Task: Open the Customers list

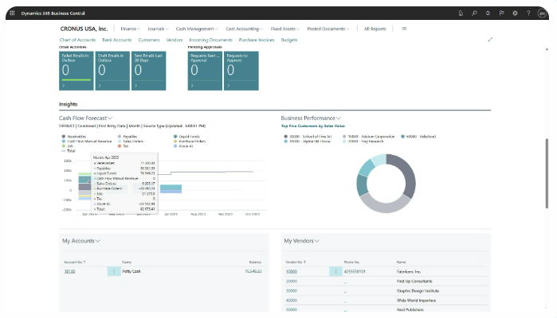Action: (149, 40)
